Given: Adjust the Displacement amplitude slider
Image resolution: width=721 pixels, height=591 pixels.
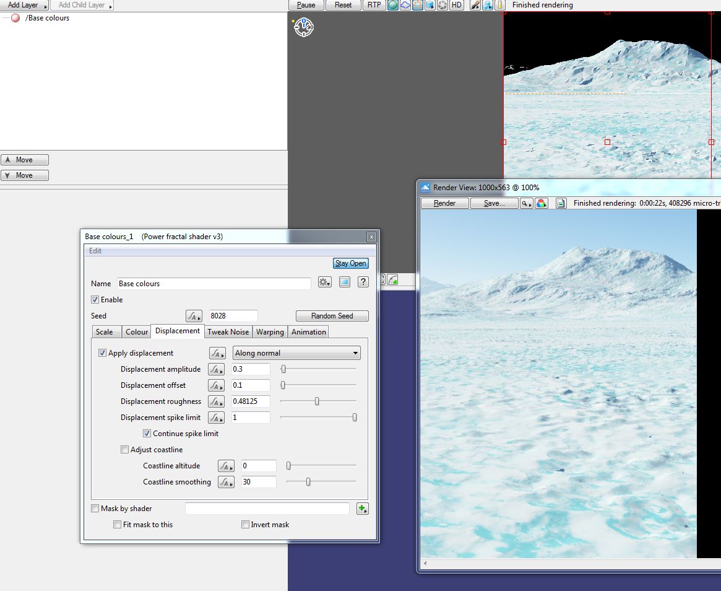Looking at the screenshot, I should click(283, 369).
